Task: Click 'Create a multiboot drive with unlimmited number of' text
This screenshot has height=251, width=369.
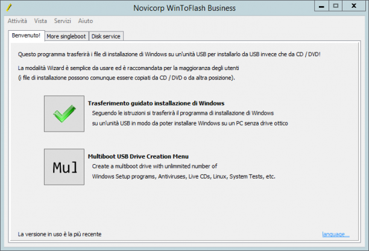Action: coord(154,167)
